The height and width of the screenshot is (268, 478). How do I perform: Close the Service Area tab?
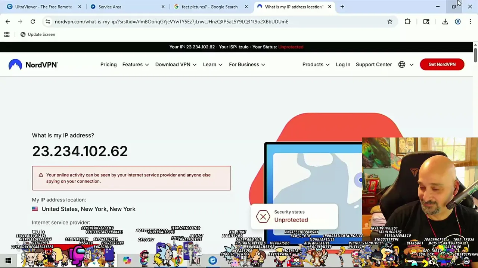point(163,7)
